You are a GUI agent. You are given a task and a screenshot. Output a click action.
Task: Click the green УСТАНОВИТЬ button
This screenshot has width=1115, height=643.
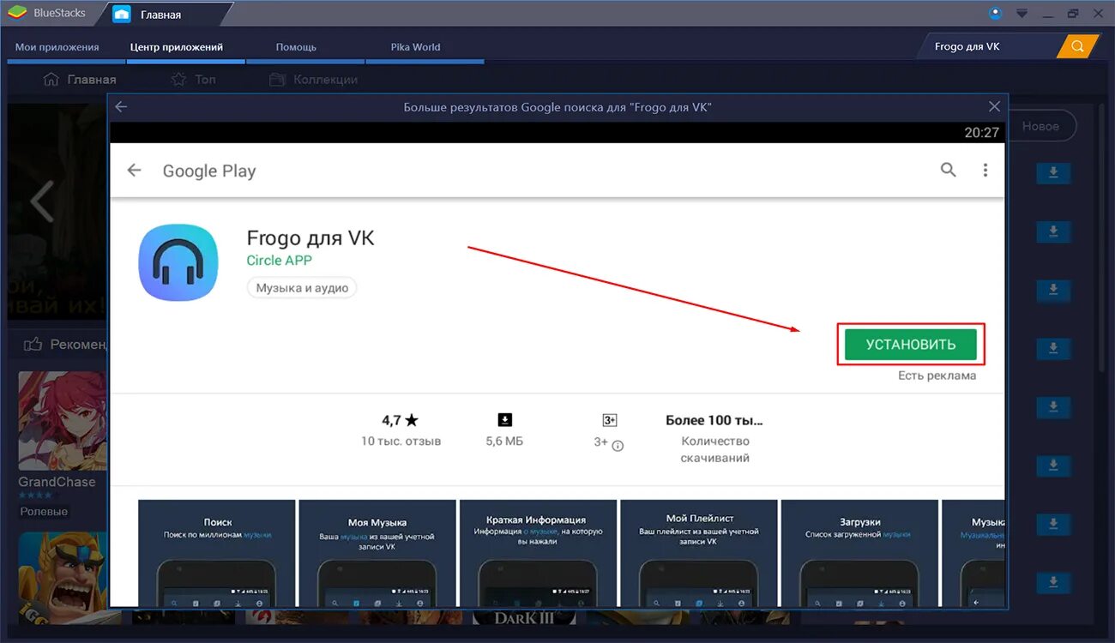pyautogui.click(x=911, y=345)
